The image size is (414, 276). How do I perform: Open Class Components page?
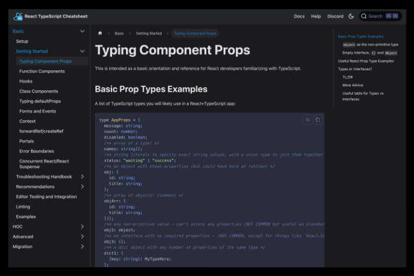point(39,91)
